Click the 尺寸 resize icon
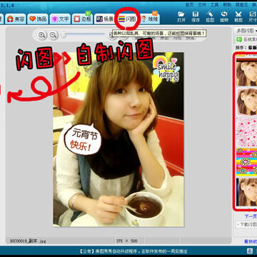This screenshot has height=257, width=257. click(x=252, y=16)
